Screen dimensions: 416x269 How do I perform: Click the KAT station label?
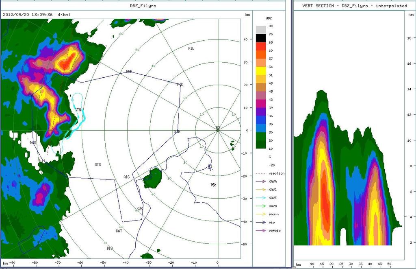point(119,231)
